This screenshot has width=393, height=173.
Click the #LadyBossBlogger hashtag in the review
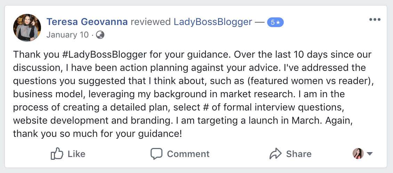point(105,55)
